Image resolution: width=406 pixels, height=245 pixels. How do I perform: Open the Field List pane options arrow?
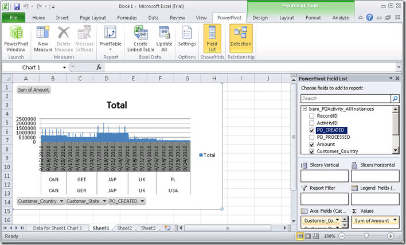pyautogui.click(x=391, y=78)
